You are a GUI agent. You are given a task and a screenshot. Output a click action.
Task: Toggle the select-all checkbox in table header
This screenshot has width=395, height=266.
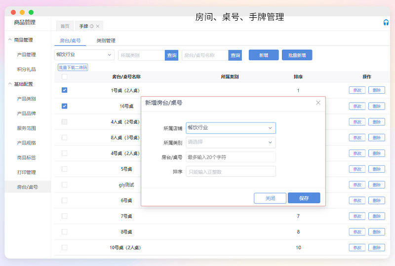coord(64,77)
